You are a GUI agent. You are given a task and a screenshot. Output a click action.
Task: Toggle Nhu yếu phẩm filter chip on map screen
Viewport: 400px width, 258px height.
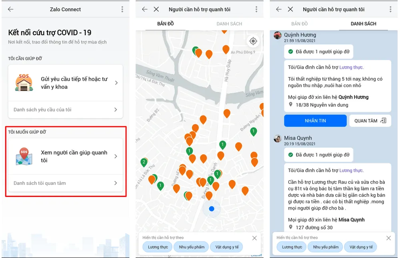(192, 247)
